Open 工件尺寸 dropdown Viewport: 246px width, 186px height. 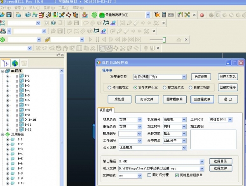coord(230,119)
